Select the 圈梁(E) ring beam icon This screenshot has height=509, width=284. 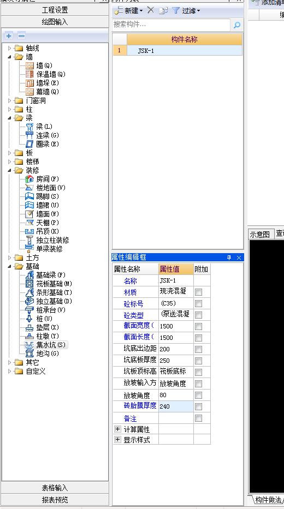(x=29, y=144)
